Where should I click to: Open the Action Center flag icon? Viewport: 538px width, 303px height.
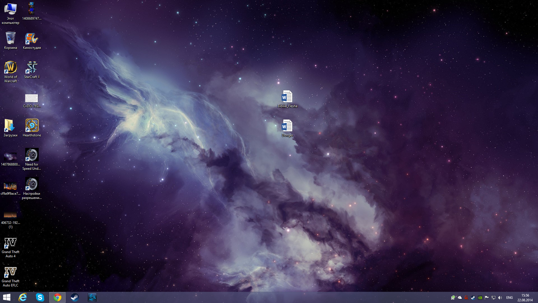487,298
